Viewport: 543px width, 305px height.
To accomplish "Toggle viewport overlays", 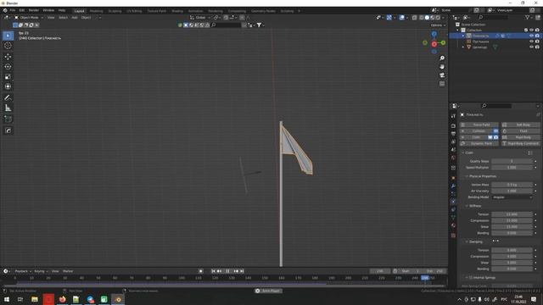I will [401, 17].
